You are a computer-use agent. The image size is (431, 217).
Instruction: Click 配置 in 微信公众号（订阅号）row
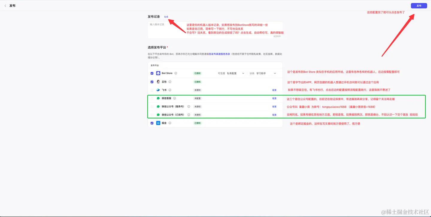tap(274, 115)
